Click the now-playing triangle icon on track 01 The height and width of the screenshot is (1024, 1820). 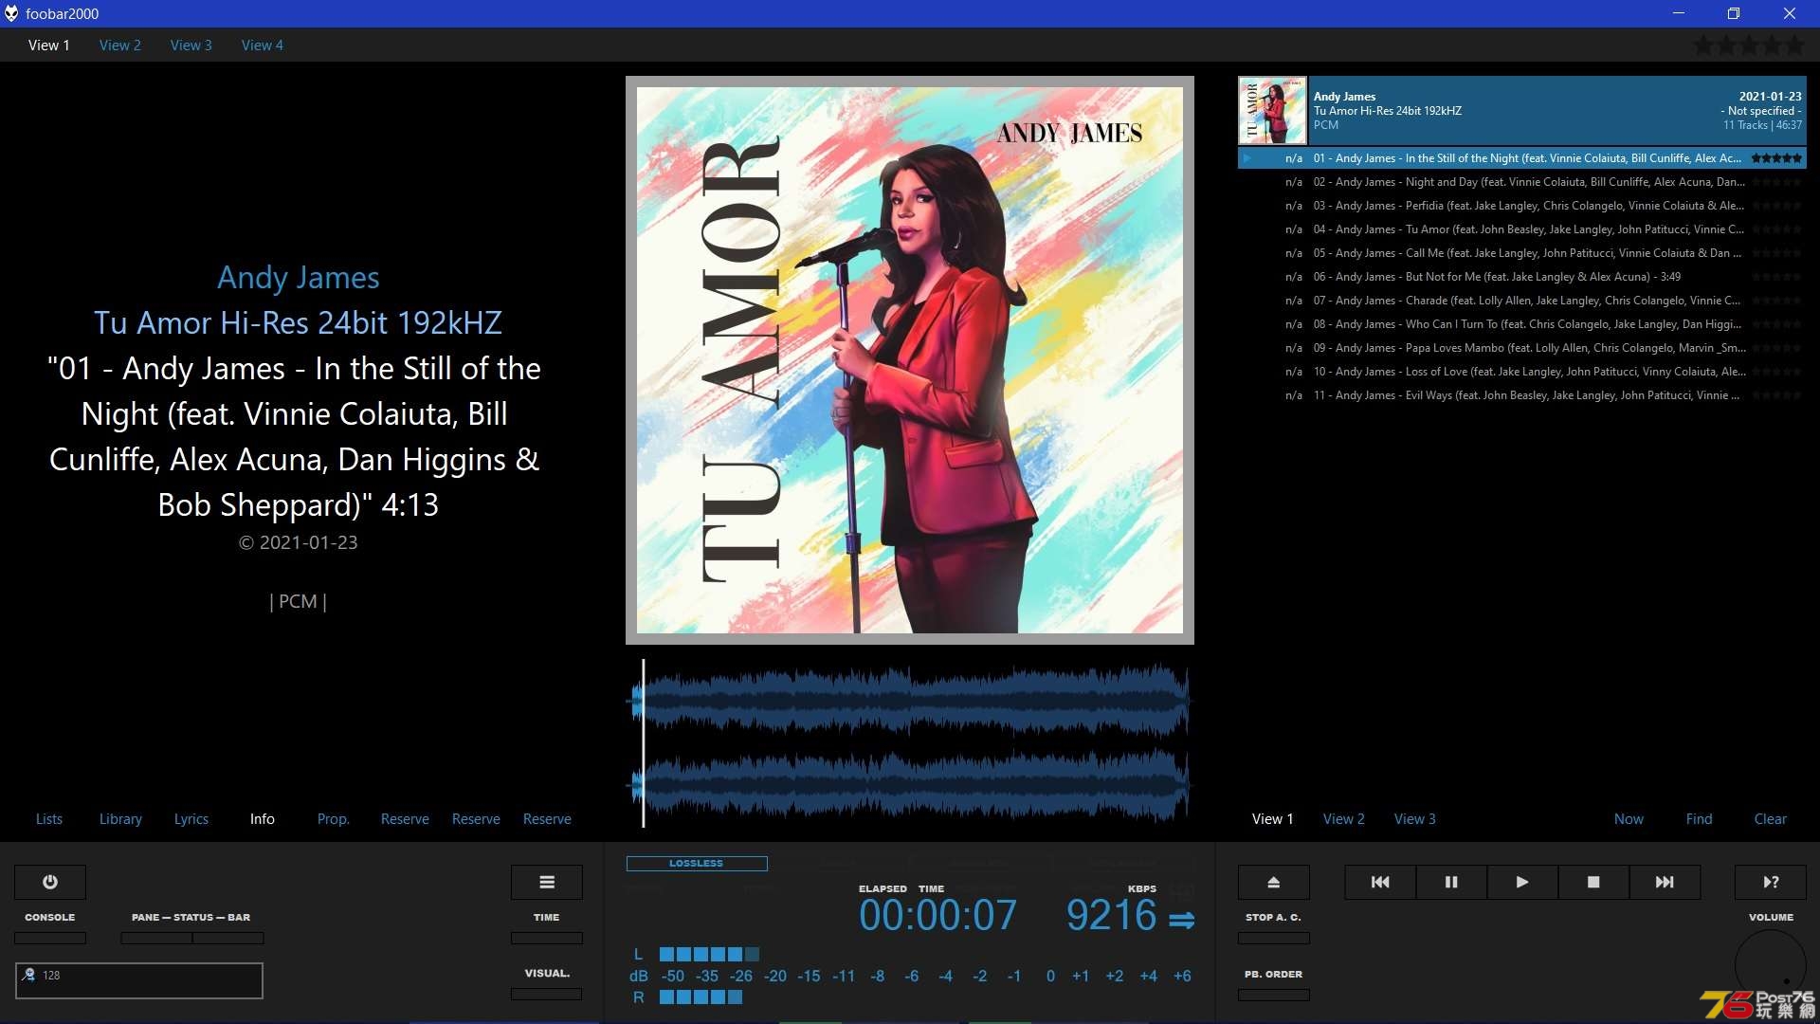pyautogui.click(x=1247, y=158)
